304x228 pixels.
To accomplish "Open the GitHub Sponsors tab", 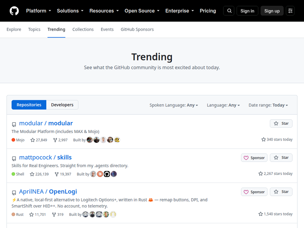I will [137, 29].
